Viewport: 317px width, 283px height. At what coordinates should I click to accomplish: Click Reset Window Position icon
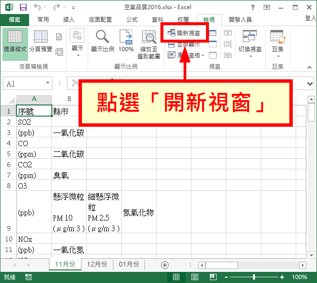point(228,55)
